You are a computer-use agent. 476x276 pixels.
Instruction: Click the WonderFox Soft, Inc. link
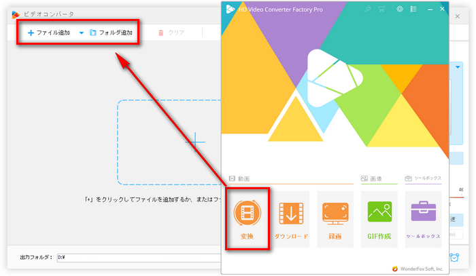coord(421,269)
